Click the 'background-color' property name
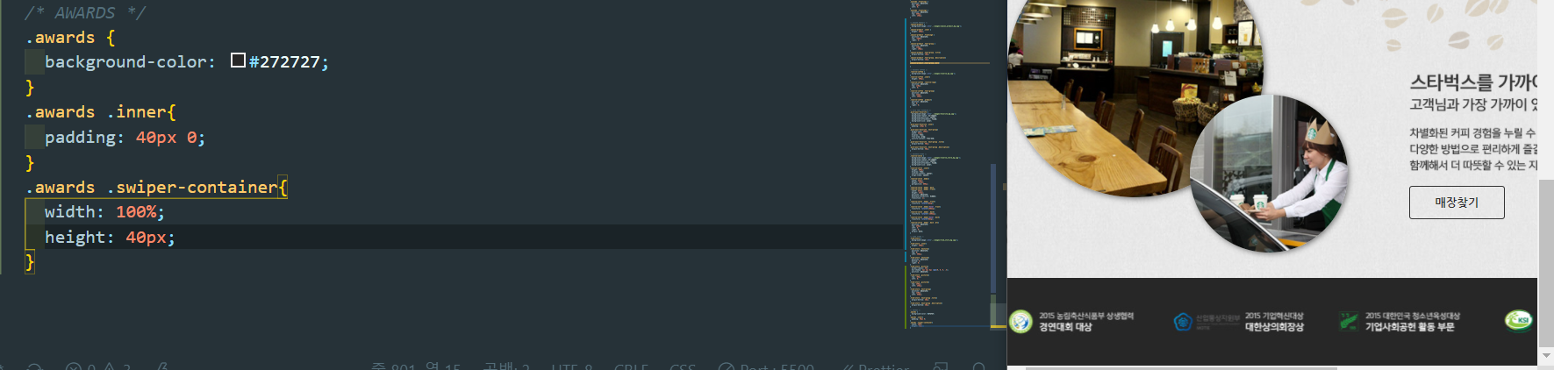 (x=126, y=62)
